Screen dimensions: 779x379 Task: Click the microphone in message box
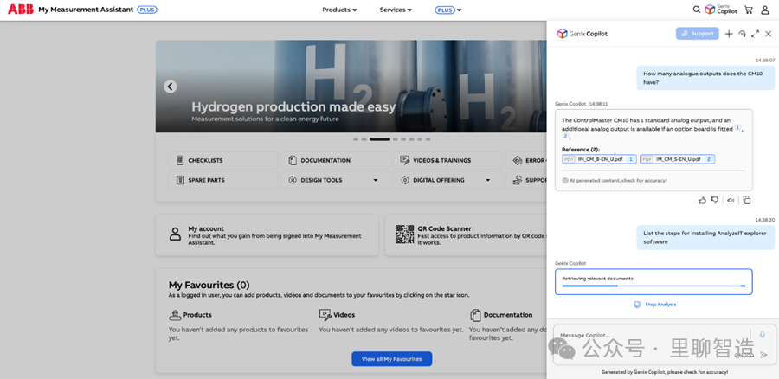[762, 335]
